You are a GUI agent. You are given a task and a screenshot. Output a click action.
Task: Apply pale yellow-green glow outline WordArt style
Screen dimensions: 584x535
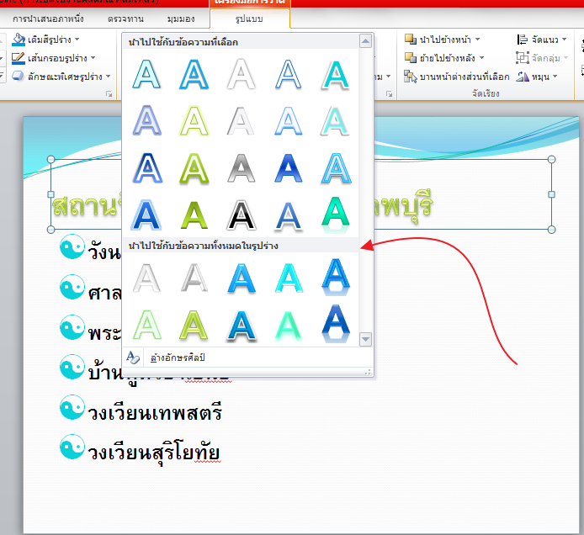(x=194, y=120)
